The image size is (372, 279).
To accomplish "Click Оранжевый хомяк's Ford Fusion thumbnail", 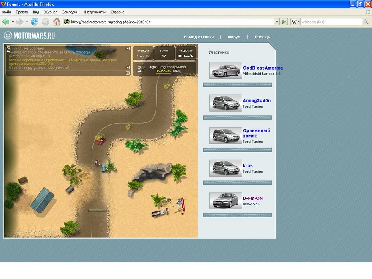I will click(x=226, y=136).
